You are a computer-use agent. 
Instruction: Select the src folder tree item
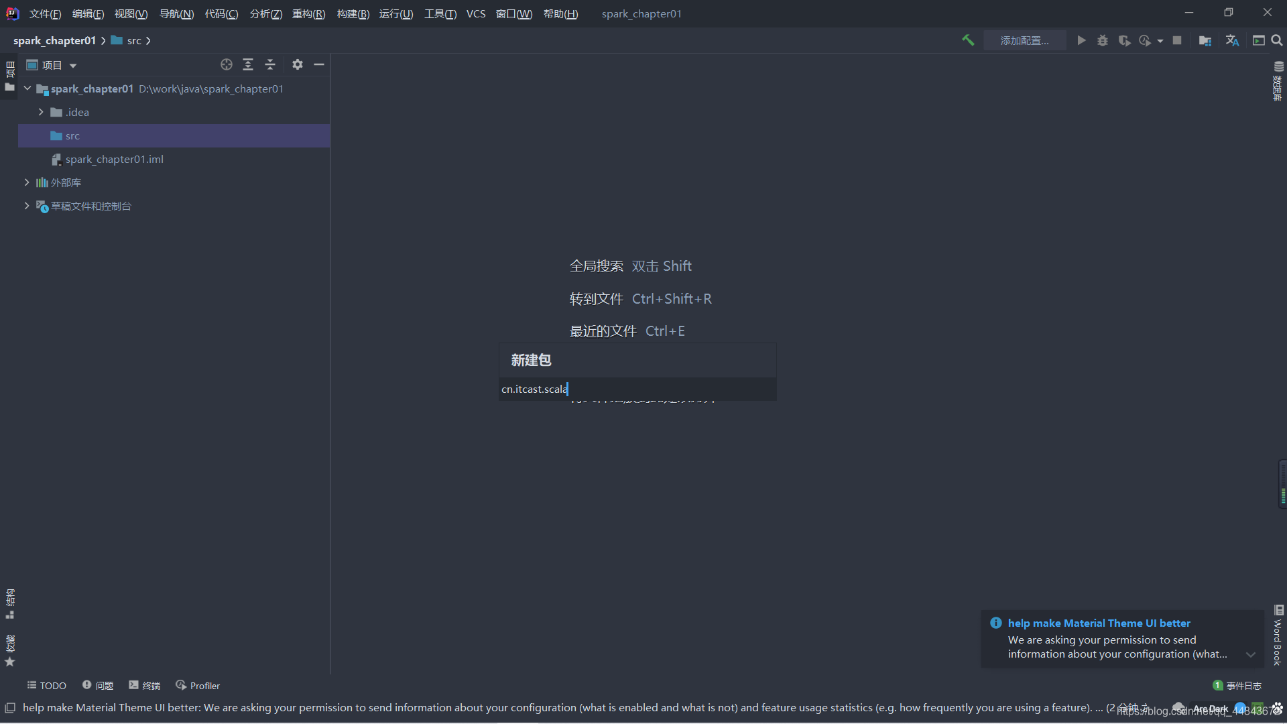(72, 135)
